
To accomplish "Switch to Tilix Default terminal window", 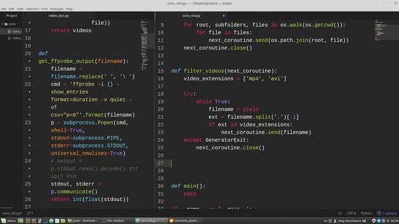I will point(113,221).
